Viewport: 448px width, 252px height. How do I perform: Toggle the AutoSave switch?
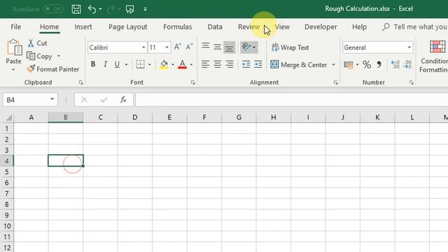coord(53,9)
